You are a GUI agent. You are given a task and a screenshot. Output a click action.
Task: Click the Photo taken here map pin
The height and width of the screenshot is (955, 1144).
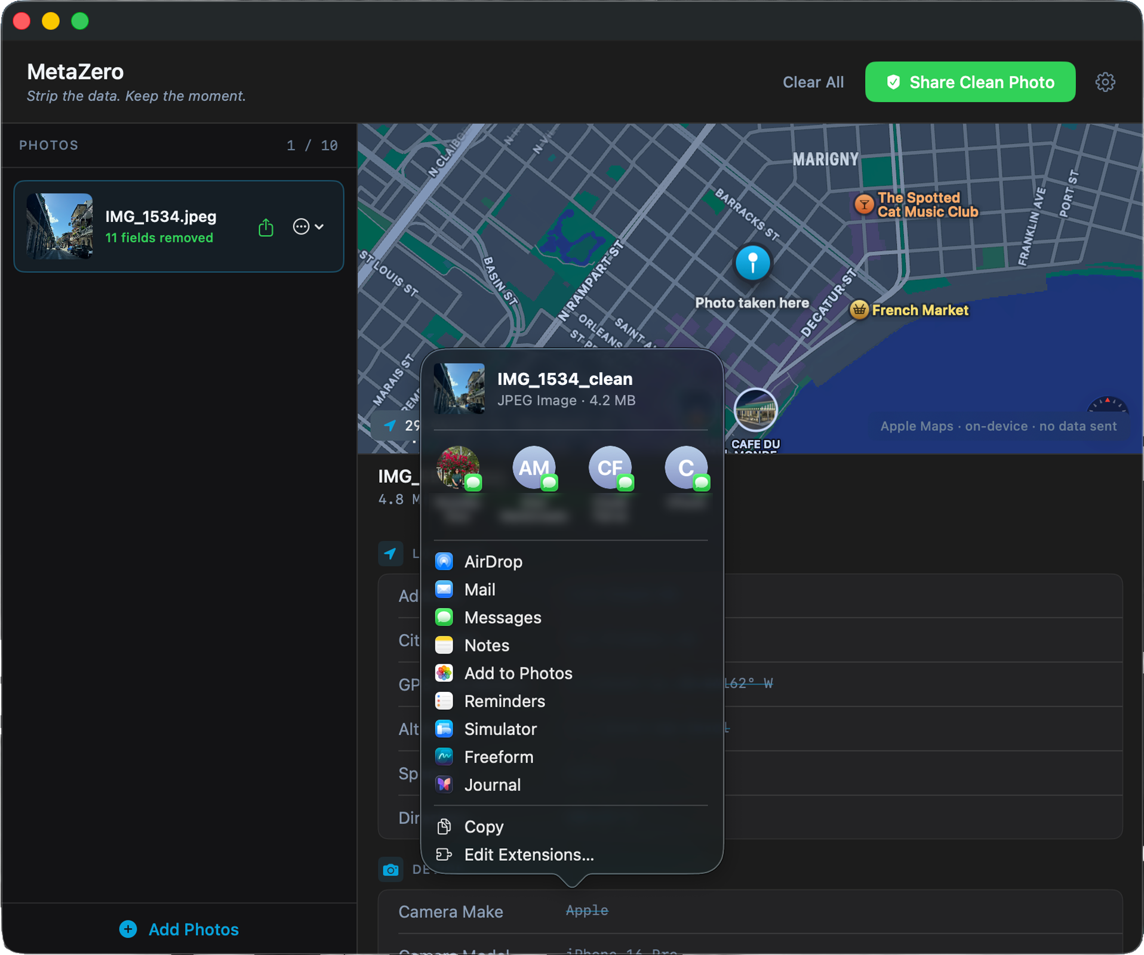pos(752,263)
